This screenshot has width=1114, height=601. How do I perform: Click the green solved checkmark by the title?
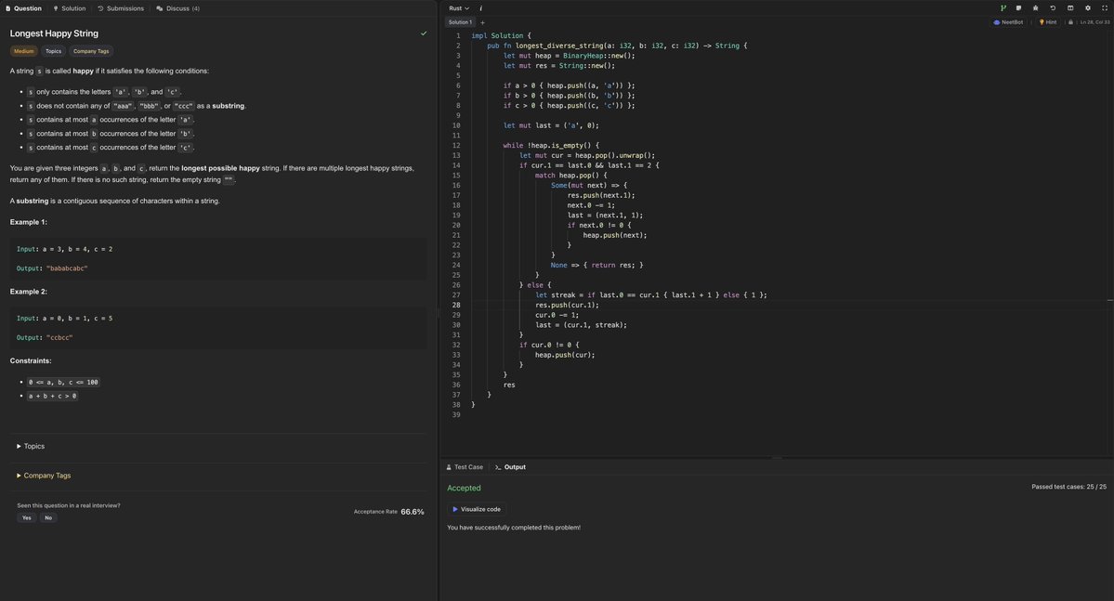[424, 33]
